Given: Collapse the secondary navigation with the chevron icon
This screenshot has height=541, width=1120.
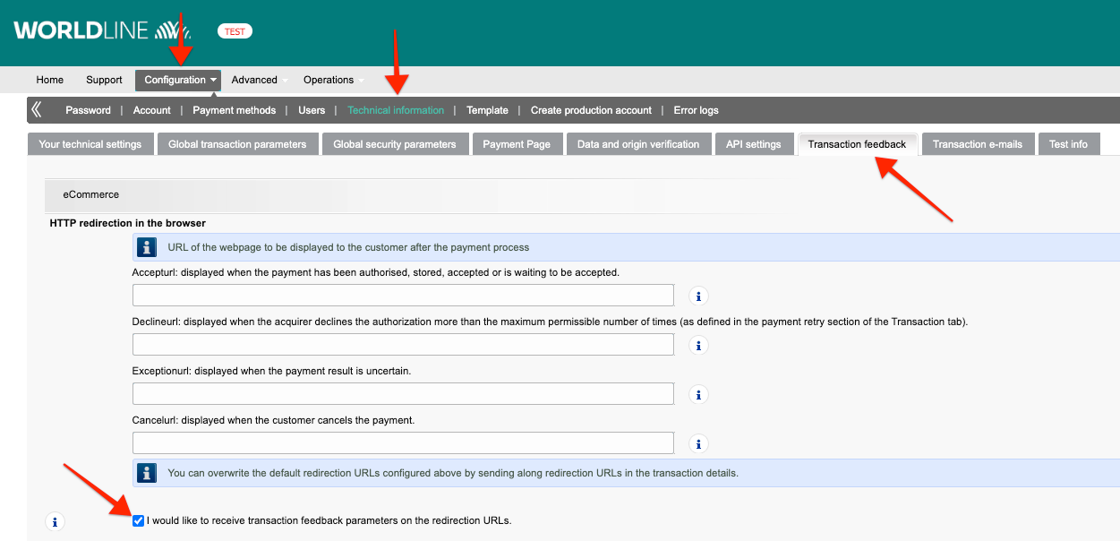Looking at the screenshot, I should point(37,109).
